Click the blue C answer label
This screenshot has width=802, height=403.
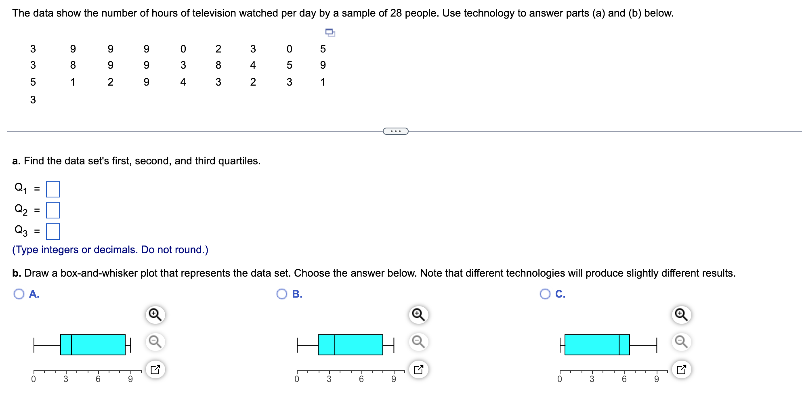(560, 294)
